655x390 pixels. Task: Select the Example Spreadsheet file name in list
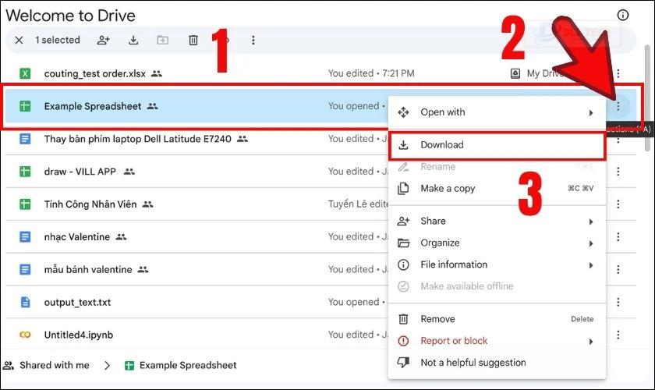[93, 106]
